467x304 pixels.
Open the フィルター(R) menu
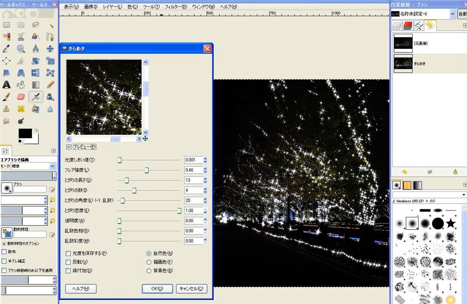pyautogui.click(x=176, y=7)
